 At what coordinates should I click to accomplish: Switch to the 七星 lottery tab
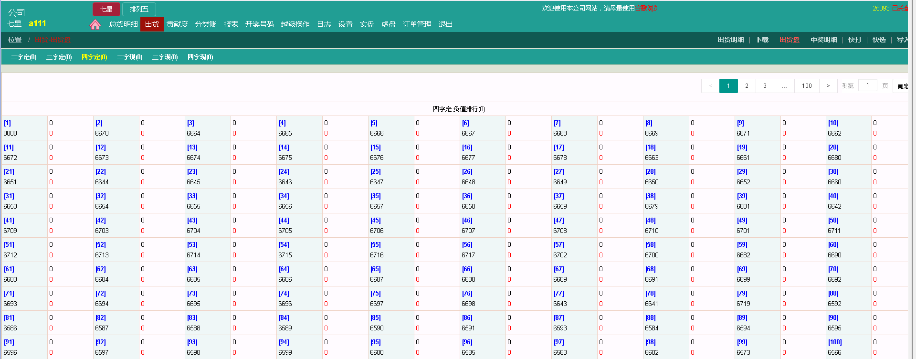pos(106,9)
